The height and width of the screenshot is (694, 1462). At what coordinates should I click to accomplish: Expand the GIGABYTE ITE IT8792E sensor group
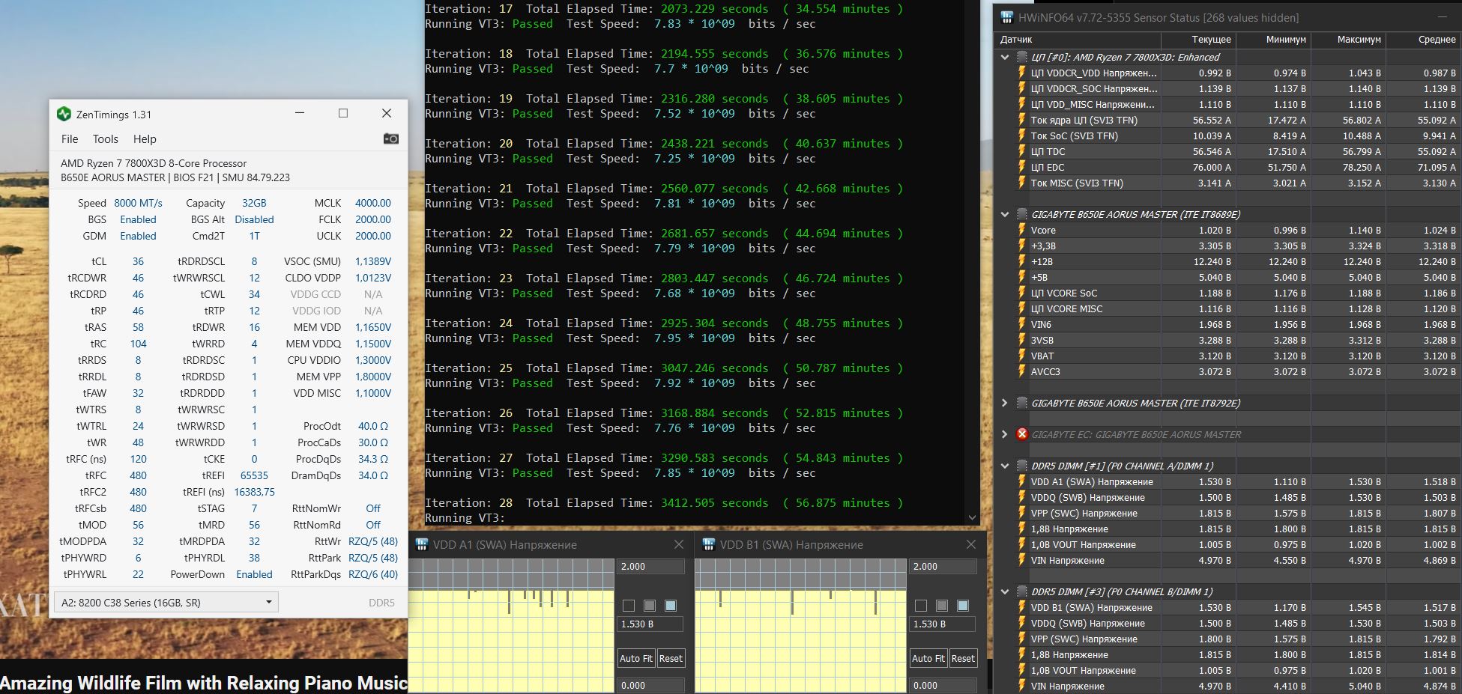1005,403
